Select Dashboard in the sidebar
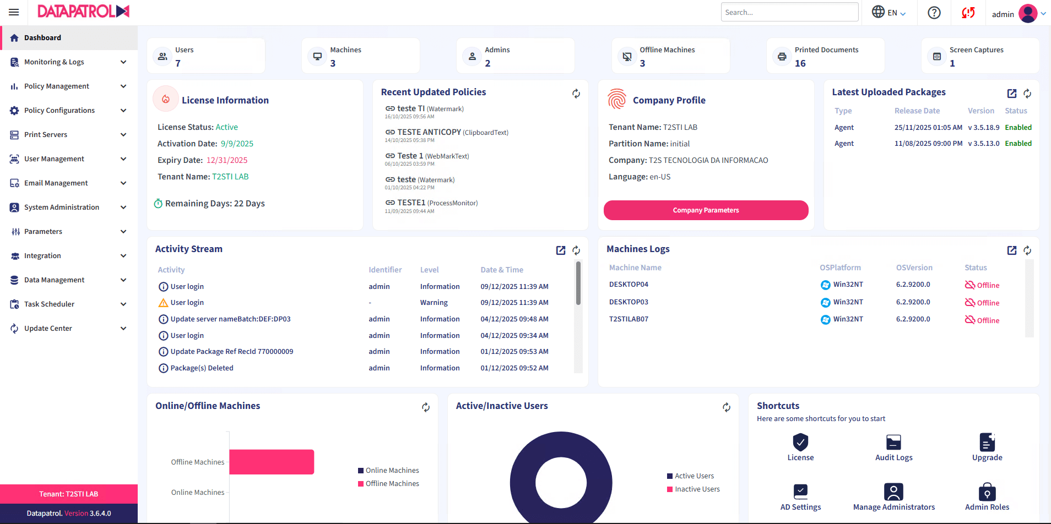Image resolution: width=1051 pixels, height=524 pixels. tap(42, 38)
